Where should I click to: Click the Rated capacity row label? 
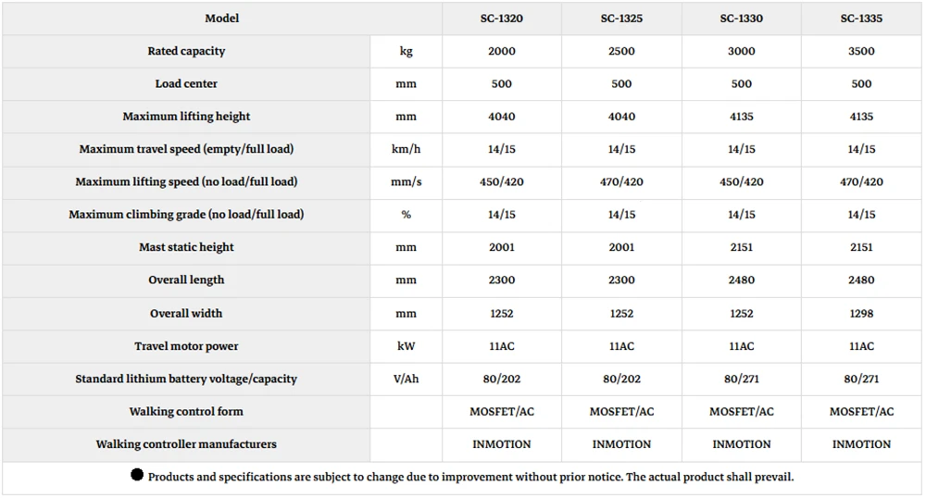point(186,51)
